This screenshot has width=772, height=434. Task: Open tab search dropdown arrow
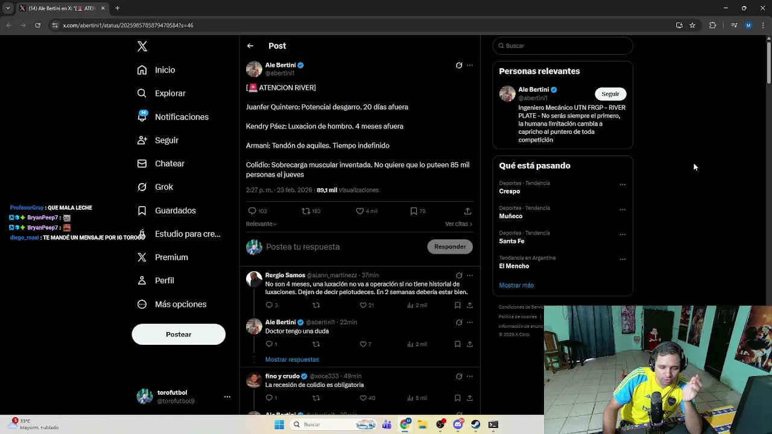coord(8,8)
